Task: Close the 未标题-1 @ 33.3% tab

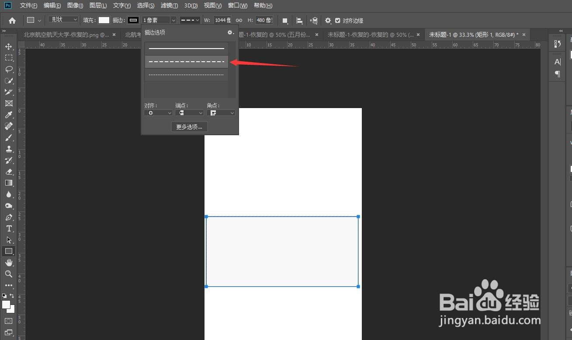Action: coord(524,35)
